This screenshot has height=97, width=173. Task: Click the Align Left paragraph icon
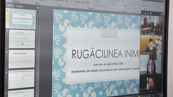click(x=76, y=2)
